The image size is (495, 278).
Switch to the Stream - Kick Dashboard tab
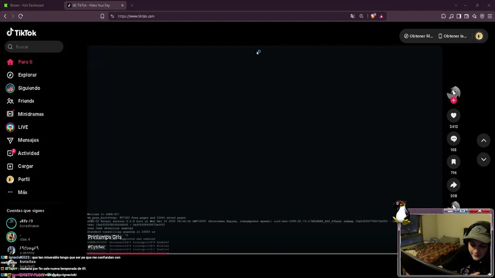pyautogui.click(x=32, y=5)
